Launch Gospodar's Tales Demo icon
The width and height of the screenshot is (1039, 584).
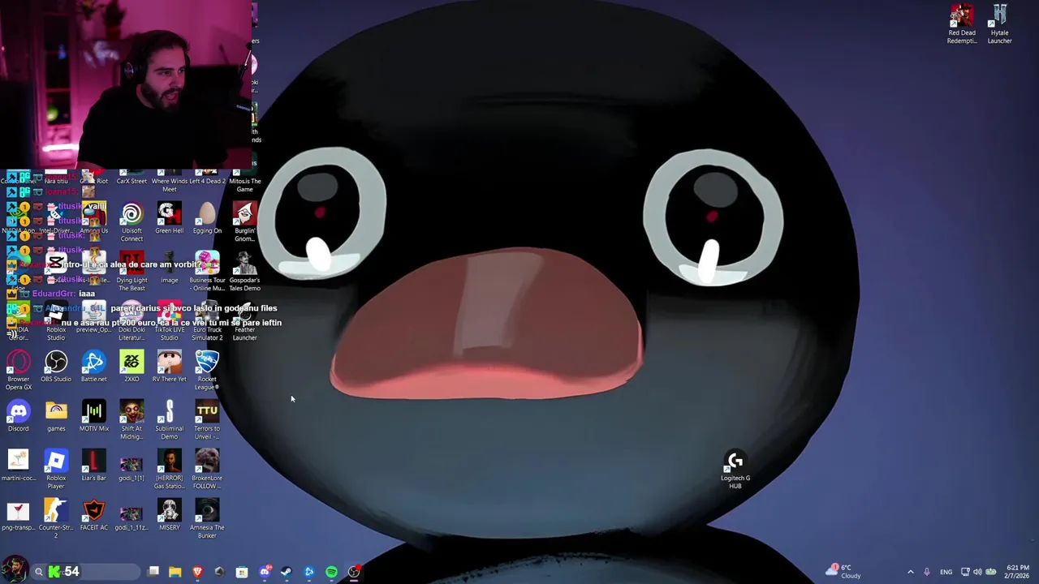click(244, 272)
